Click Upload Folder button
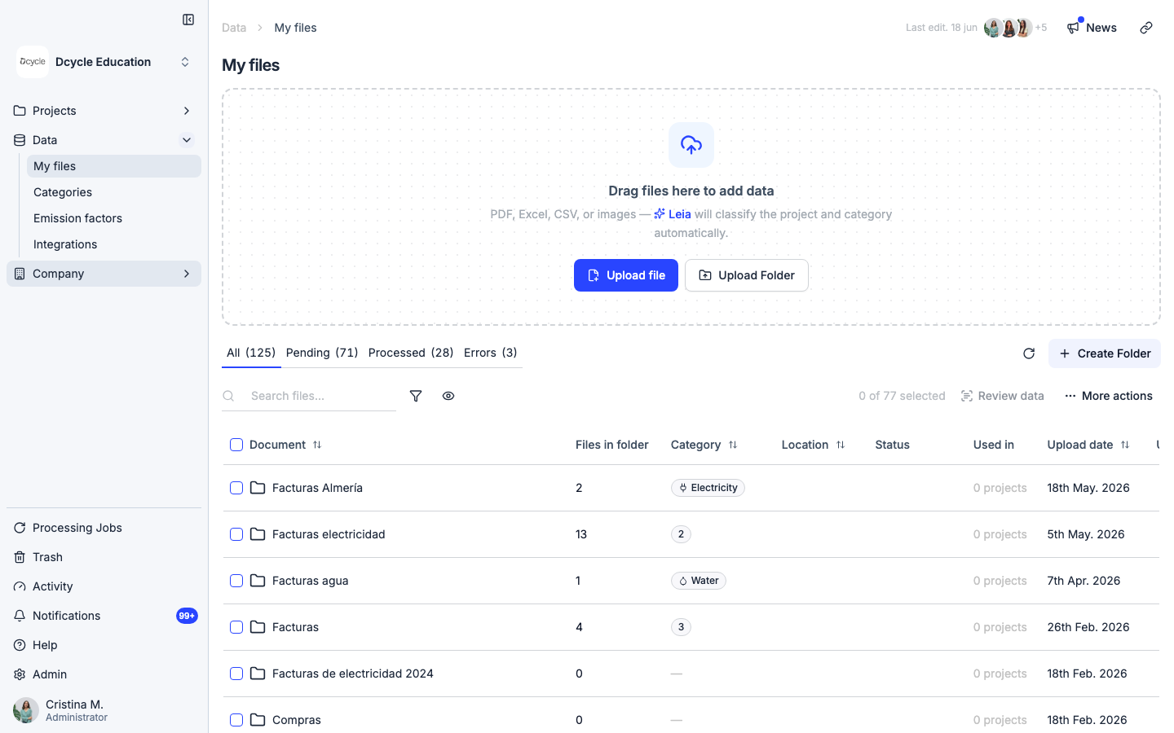 click(x=747, y=275)
